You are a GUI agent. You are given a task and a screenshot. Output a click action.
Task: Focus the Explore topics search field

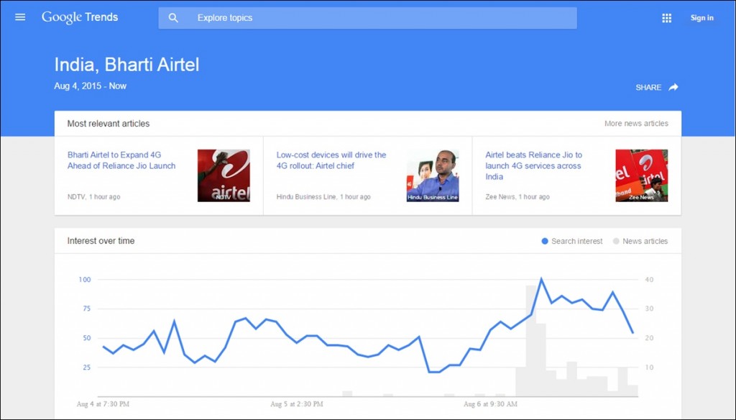click(x=367, y=18)
